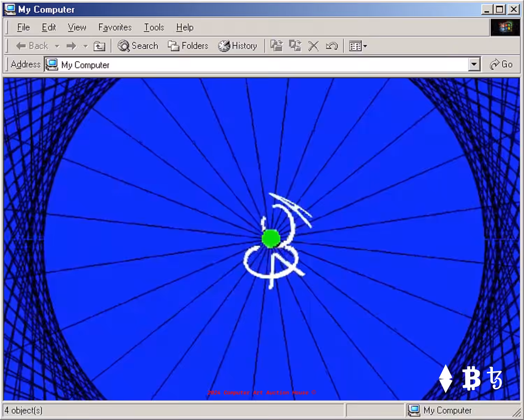Open the Views dropdown button
The image size is (524, 420).
click(x=358, y=46)
